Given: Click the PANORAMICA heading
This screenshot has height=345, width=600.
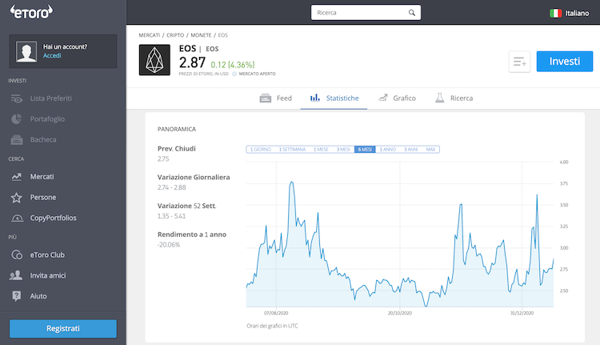Looking at the screenshot, I should [177, 130].
